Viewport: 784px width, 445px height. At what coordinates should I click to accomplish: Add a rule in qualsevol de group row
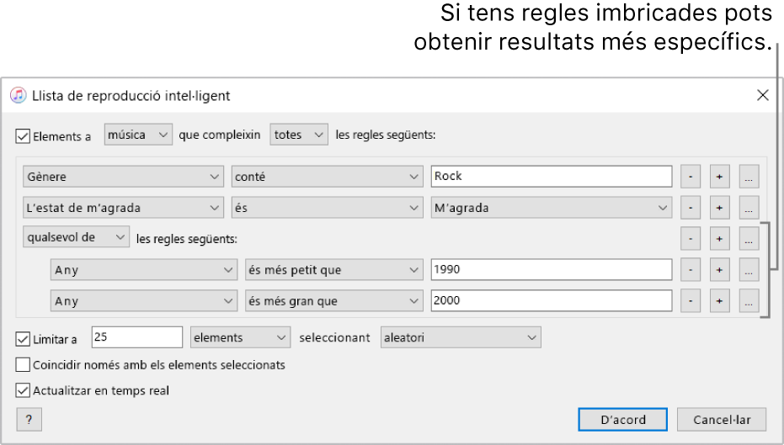(x=719, y=239)
